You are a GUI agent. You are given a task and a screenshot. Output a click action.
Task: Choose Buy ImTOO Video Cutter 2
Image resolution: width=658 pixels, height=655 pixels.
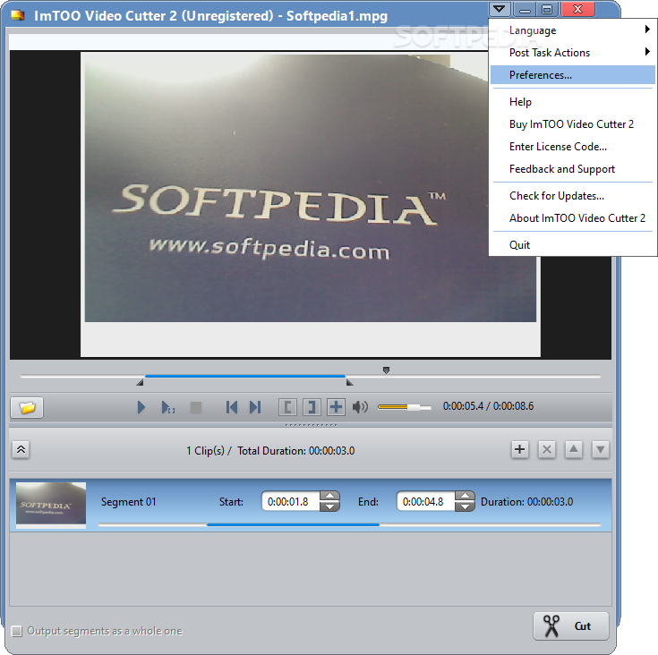point(573,124)
